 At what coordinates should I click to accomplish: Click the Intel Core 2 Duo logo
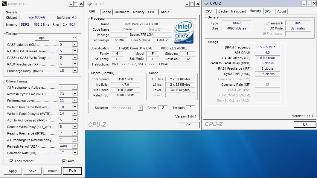tap(184, 32)
